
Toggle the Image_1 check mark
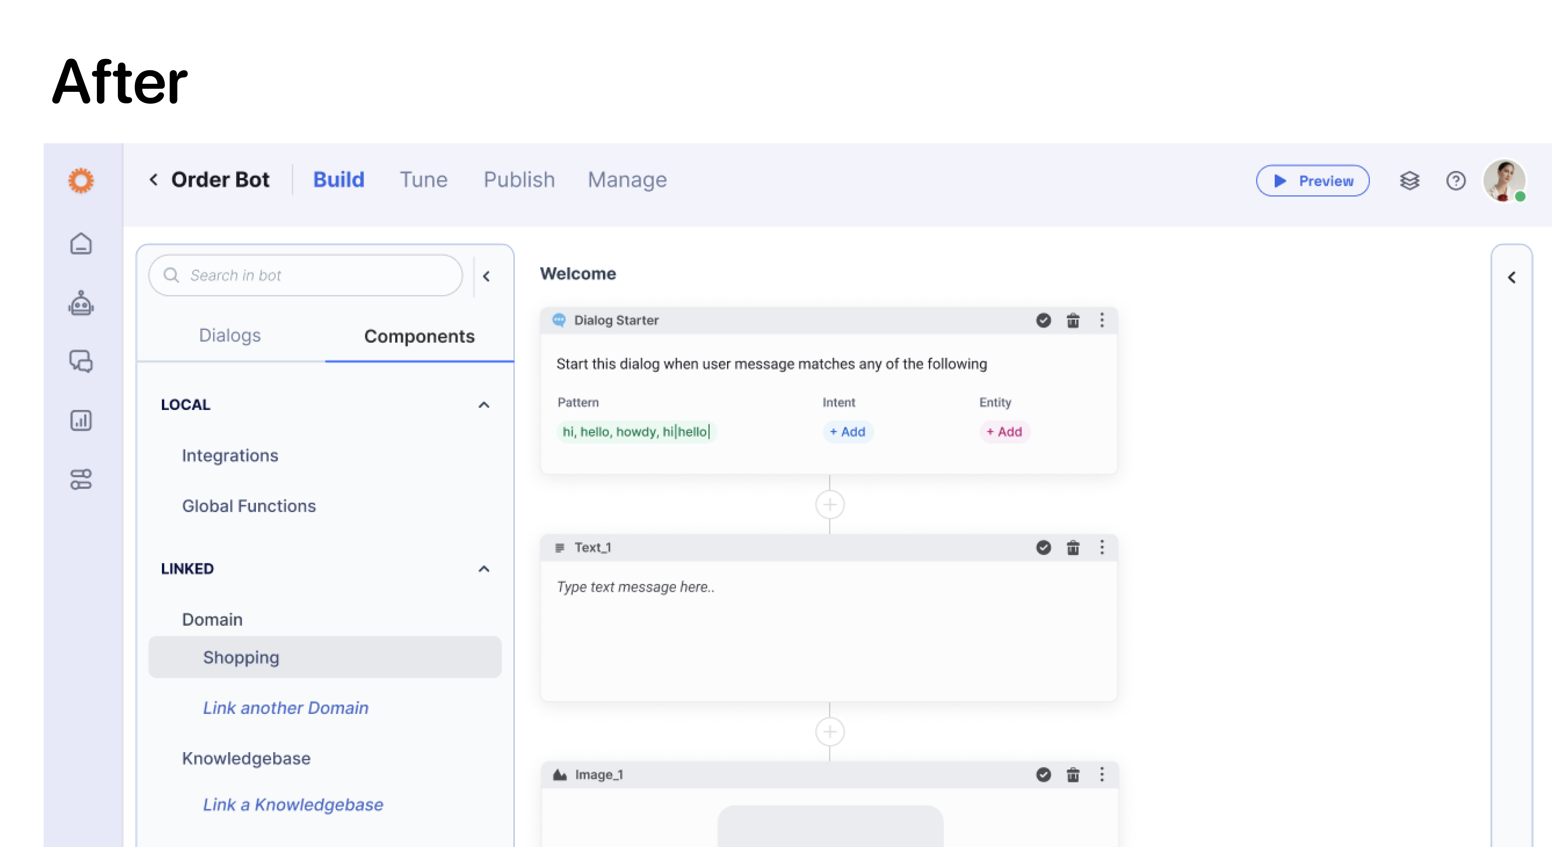pyautogui.click(x=1043, y=775)
